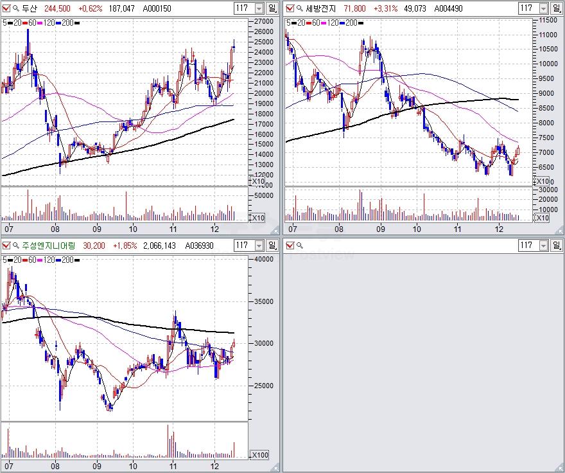
Task: Open the 117 dropdown on 주성엔지니어링 chart
Action: 259,245
